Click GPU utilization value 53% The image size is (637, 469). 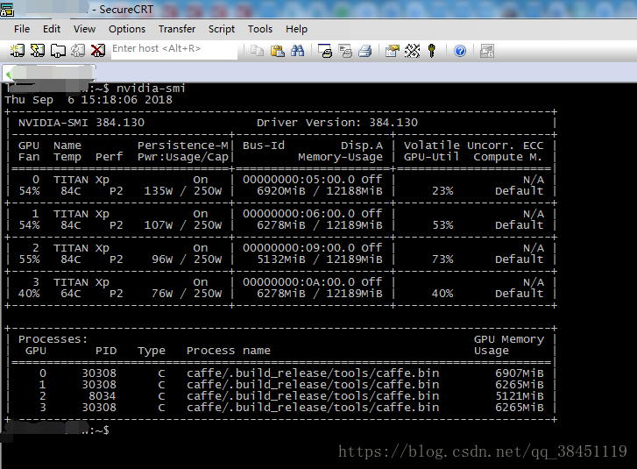(442, 225)
